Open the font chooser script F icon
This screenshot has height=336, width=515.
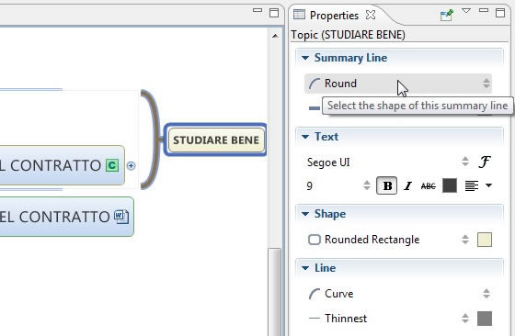[484, 162]
